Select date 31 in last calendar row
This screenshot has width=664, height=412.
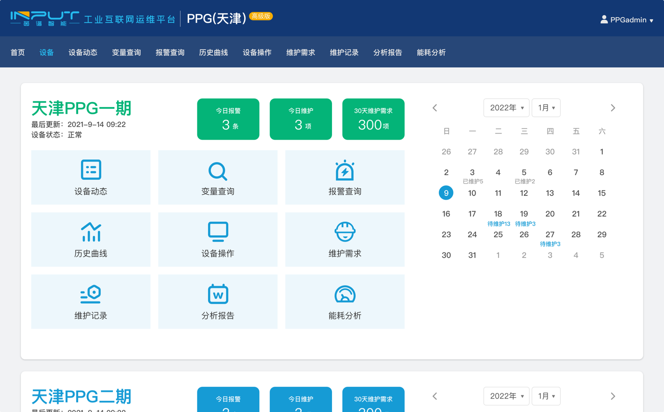pyautogui.click(x=472, y=255)
